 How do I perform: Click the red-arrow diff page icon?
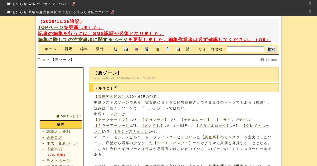136,49
